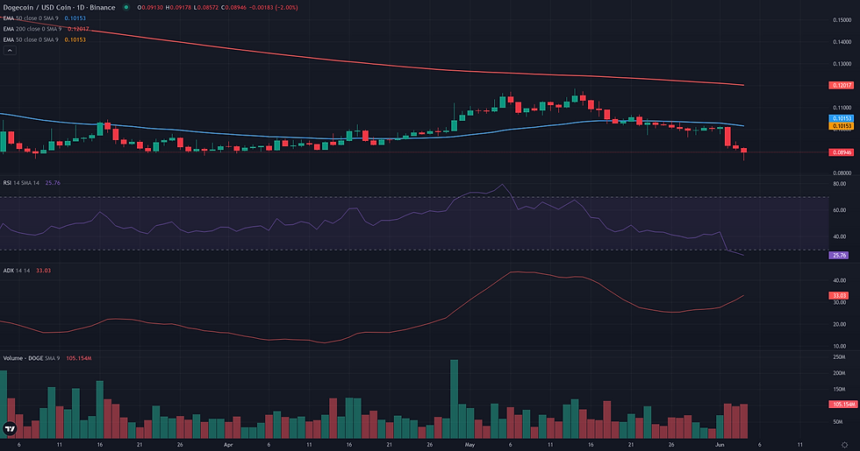Image resolution: width=860 pixels, height=451 pixels.
Task: Click the blue 0.10153 price axis tag
Action: (x=841, y=118)
